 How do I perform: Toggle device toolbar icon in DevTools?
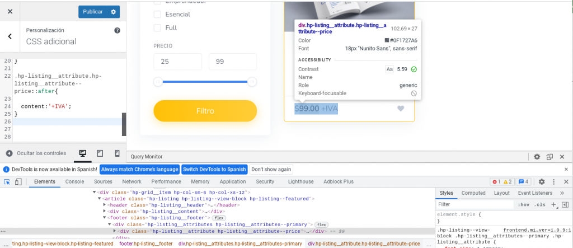(18, 182)
